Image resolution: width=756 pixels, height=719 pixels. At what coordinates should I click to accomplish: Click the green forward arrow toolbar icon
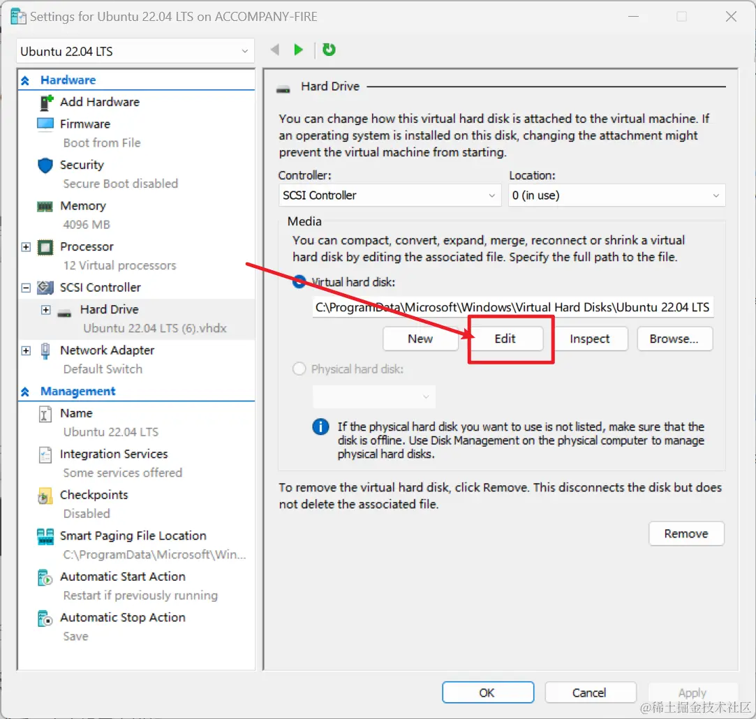(x=299, y=50)
